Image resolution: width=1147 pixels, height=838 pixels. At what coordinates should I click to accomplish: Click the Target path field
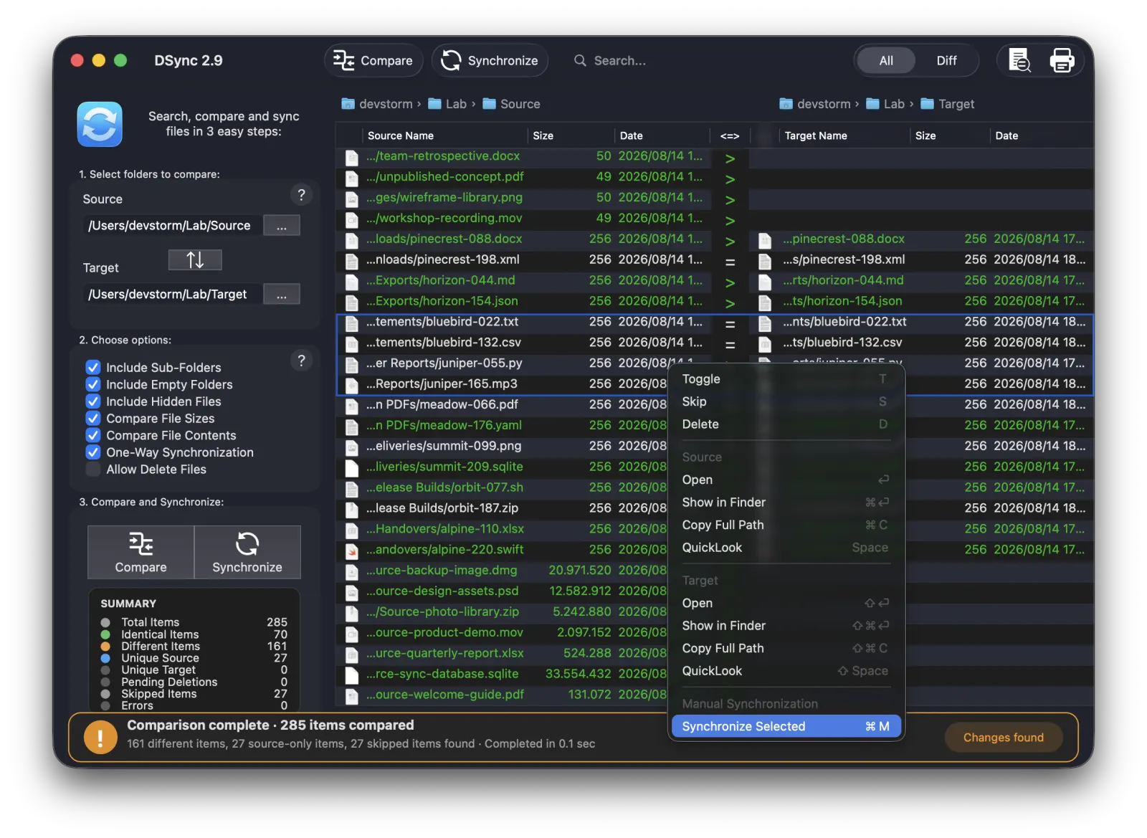point(171,295)
